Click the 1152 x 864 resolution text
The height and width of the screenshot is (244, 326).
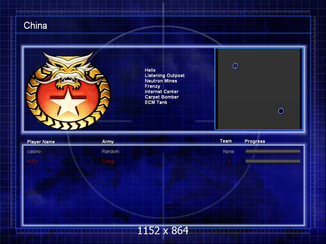(x=163, y=231)
